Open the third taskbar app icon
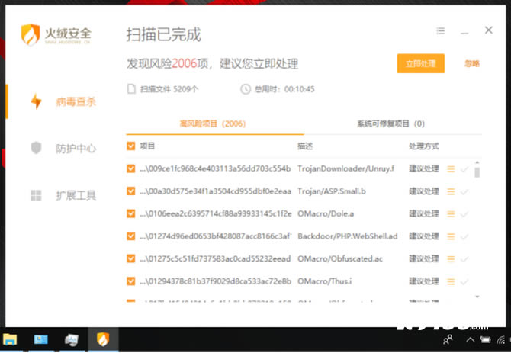This screenshot has width=511, height=353. tap(72, 339)
